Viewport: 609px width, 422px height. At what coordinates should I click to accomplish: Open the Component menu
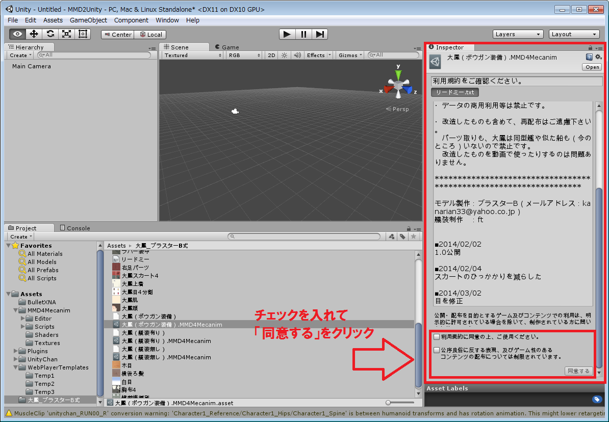131,20
